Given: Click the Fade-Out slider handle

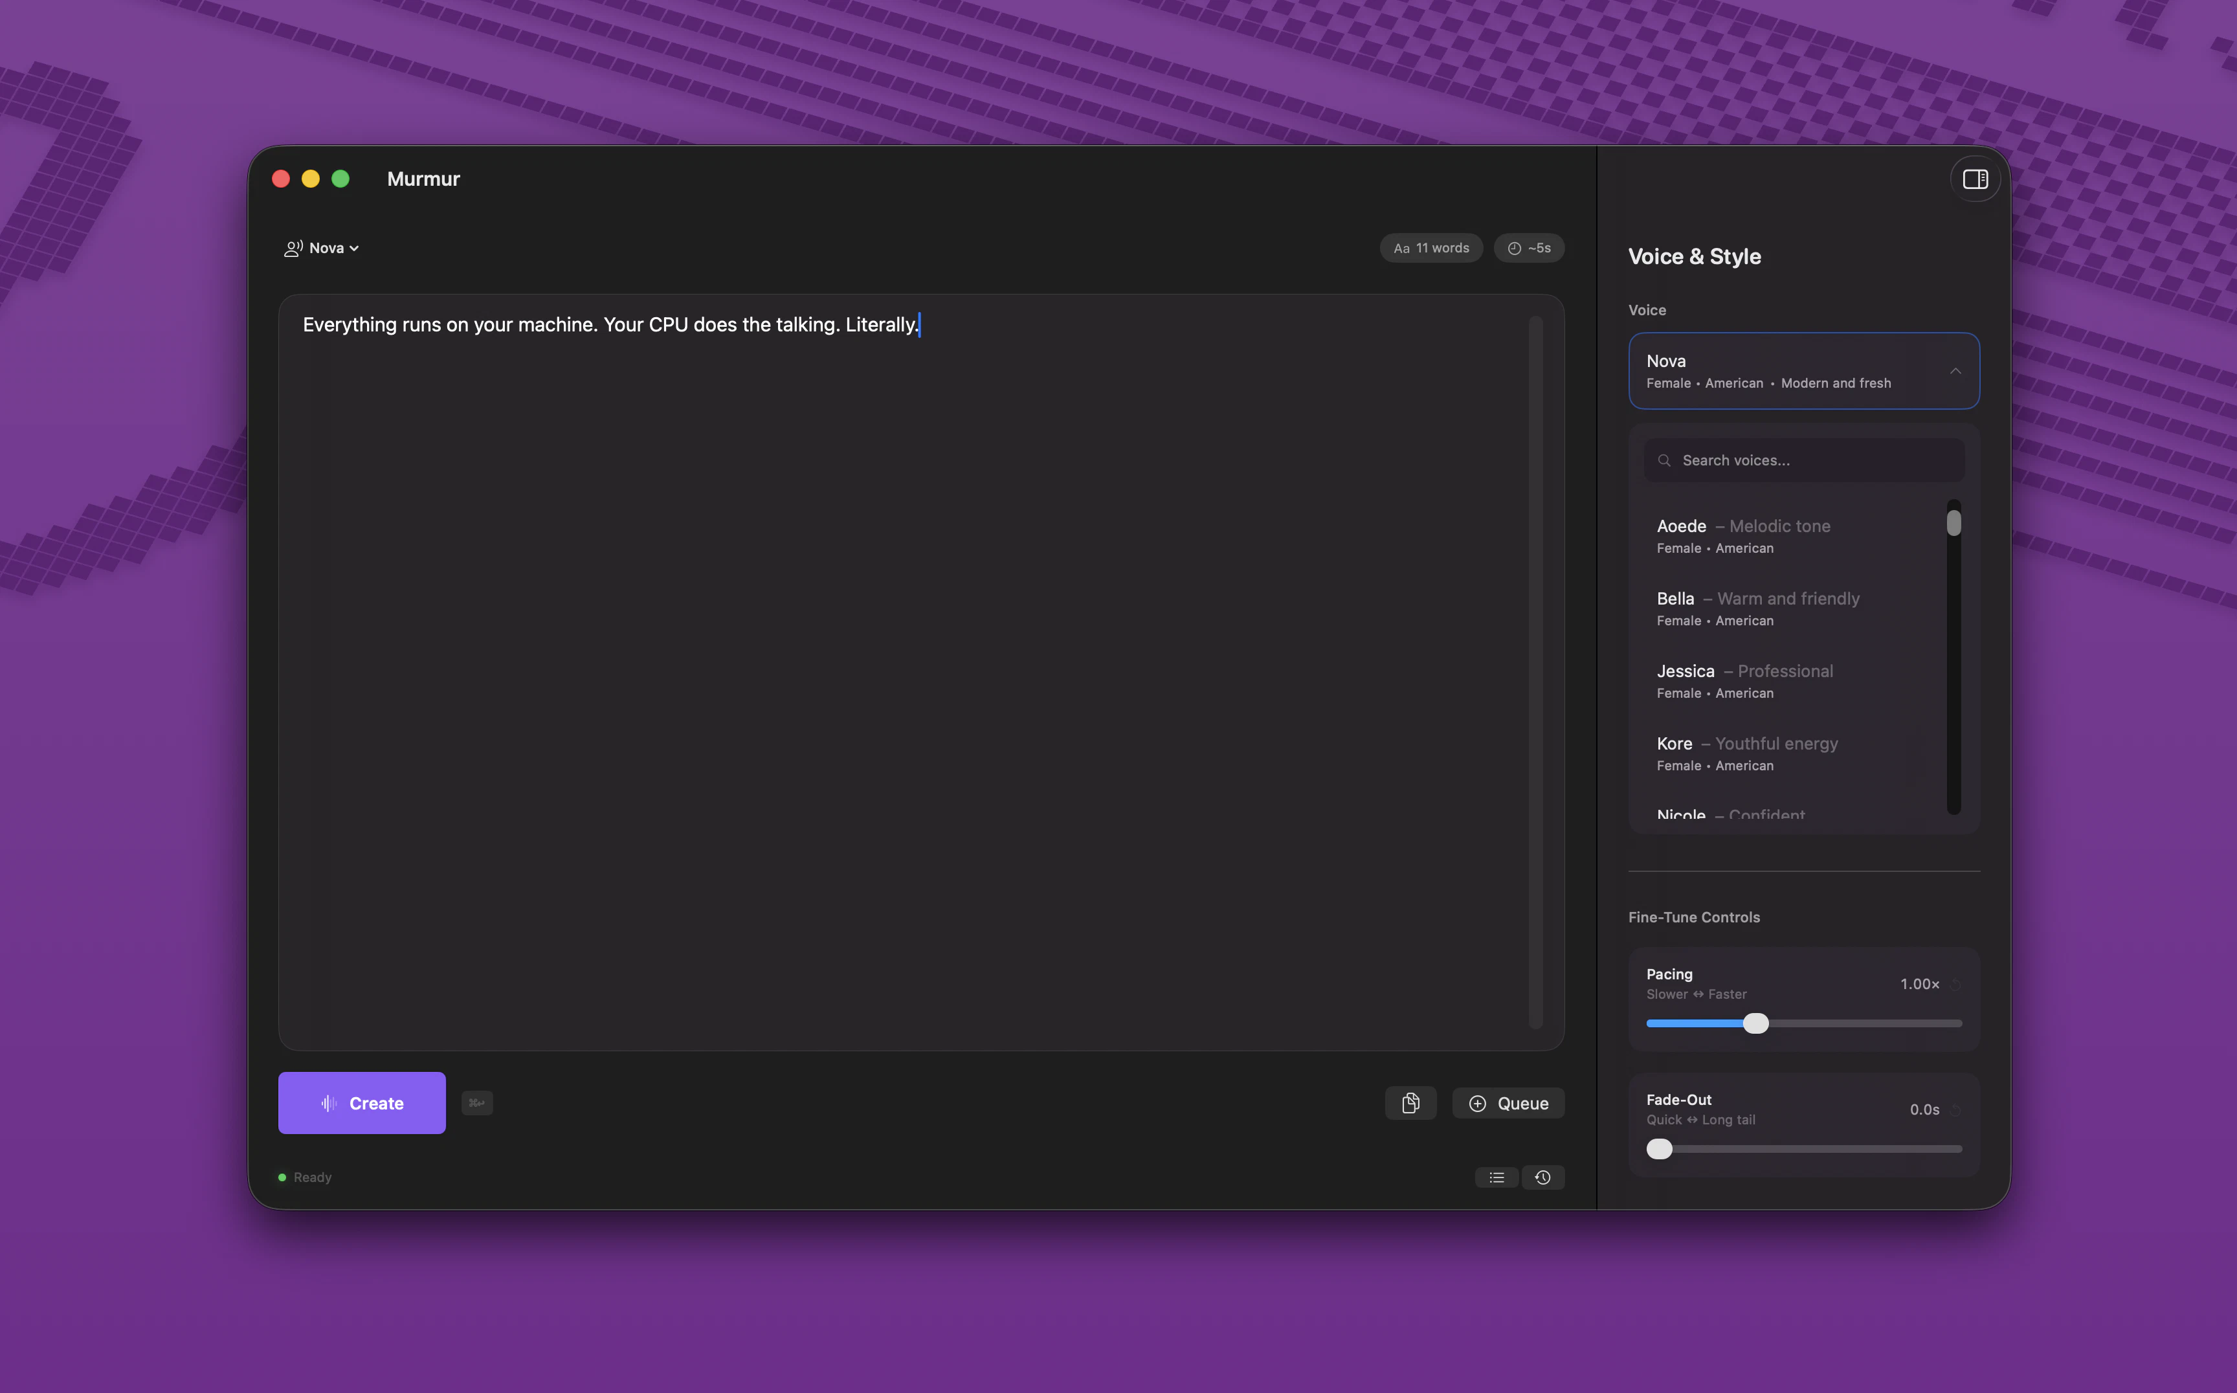Looking at the screenshot, I should point(1658,1149).
